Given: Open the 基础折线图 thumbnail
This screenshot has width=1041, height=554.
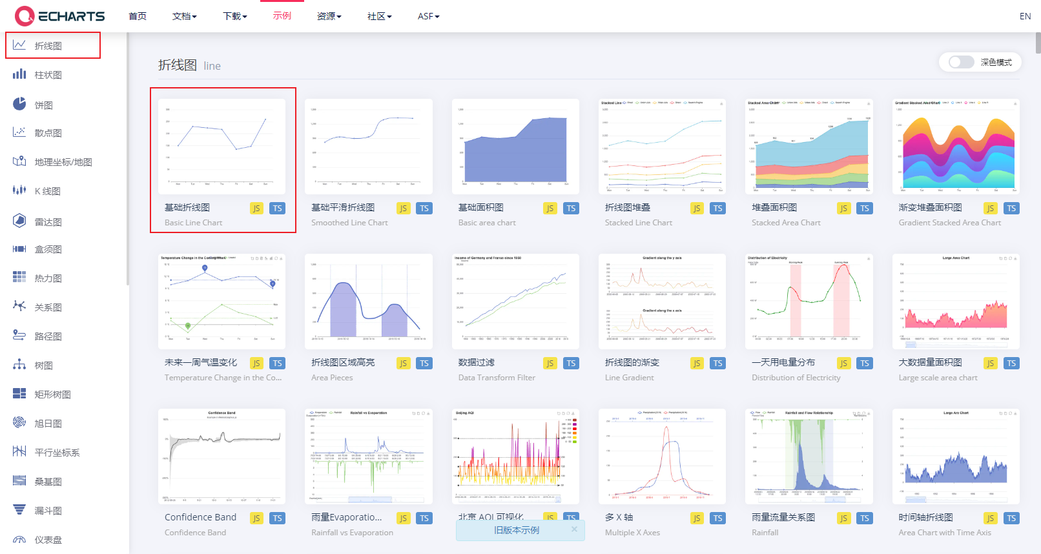Looking at the screenshot, I should 222,147.
